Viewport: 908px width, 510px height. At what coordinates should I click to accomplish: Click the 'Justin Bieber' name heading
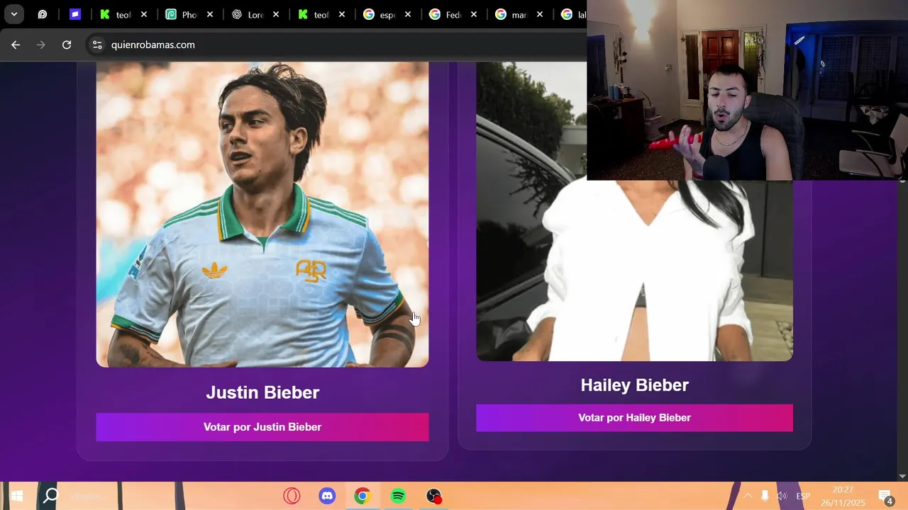pos(262,392)
